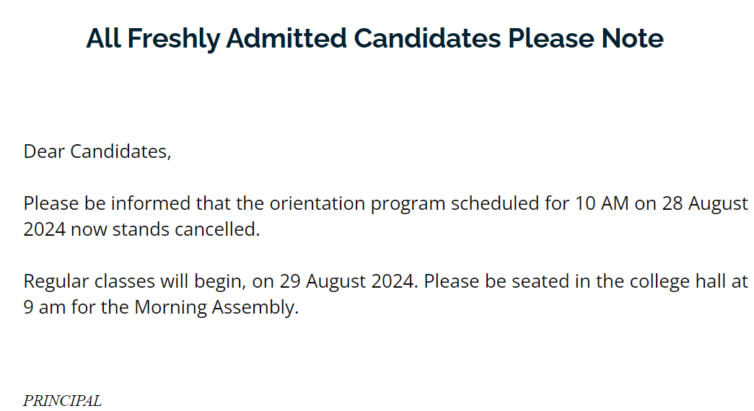This screenshot has height=411, width=754.
Task: Click the word 'Candidates' in the heading
Action: pyautogui.click(x=427, y=38)
